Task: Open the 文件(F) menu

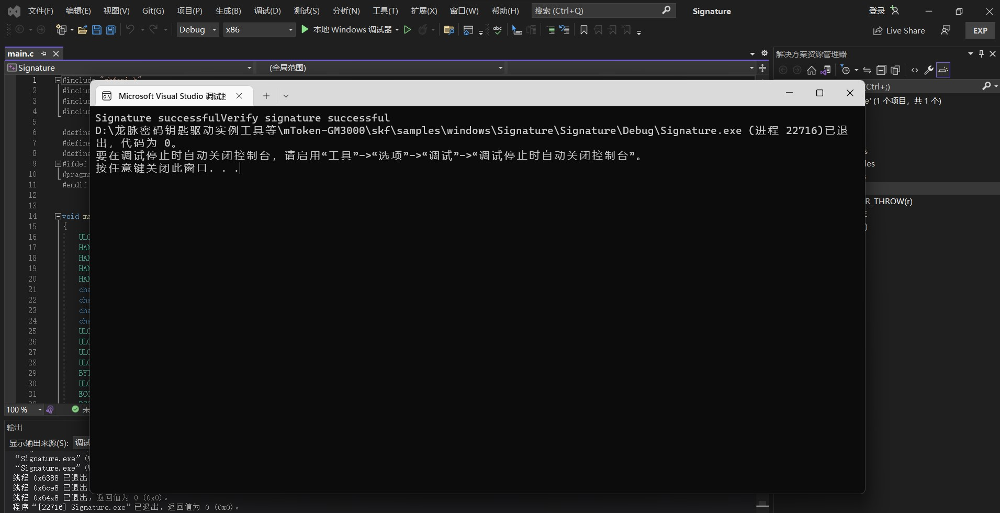Action: click(x=40, y=11)
